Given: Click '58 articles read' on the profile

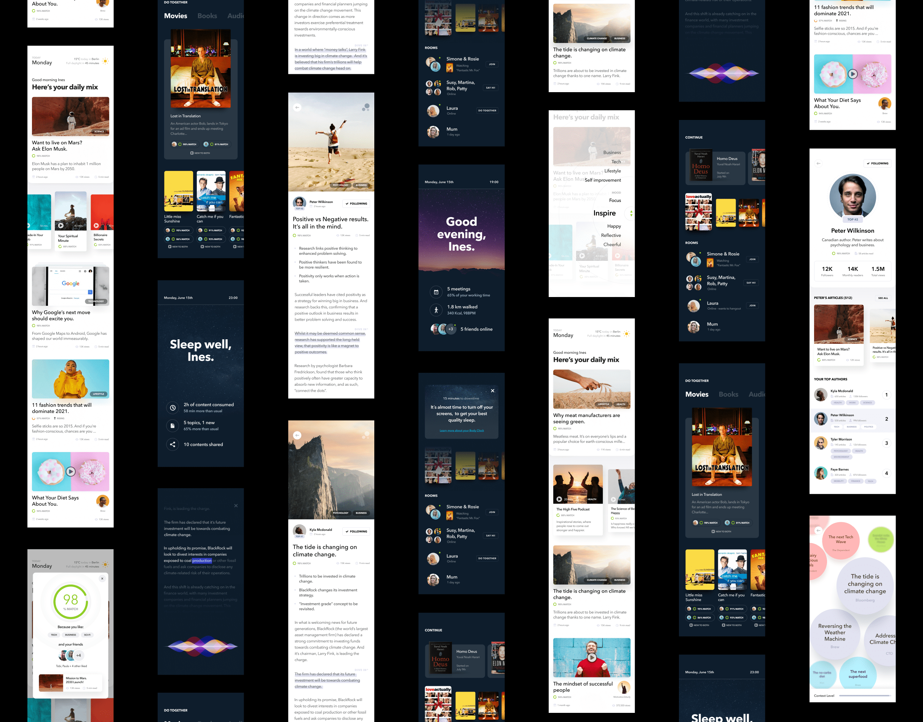Looking at the screenshot, I should click(864, 254).
